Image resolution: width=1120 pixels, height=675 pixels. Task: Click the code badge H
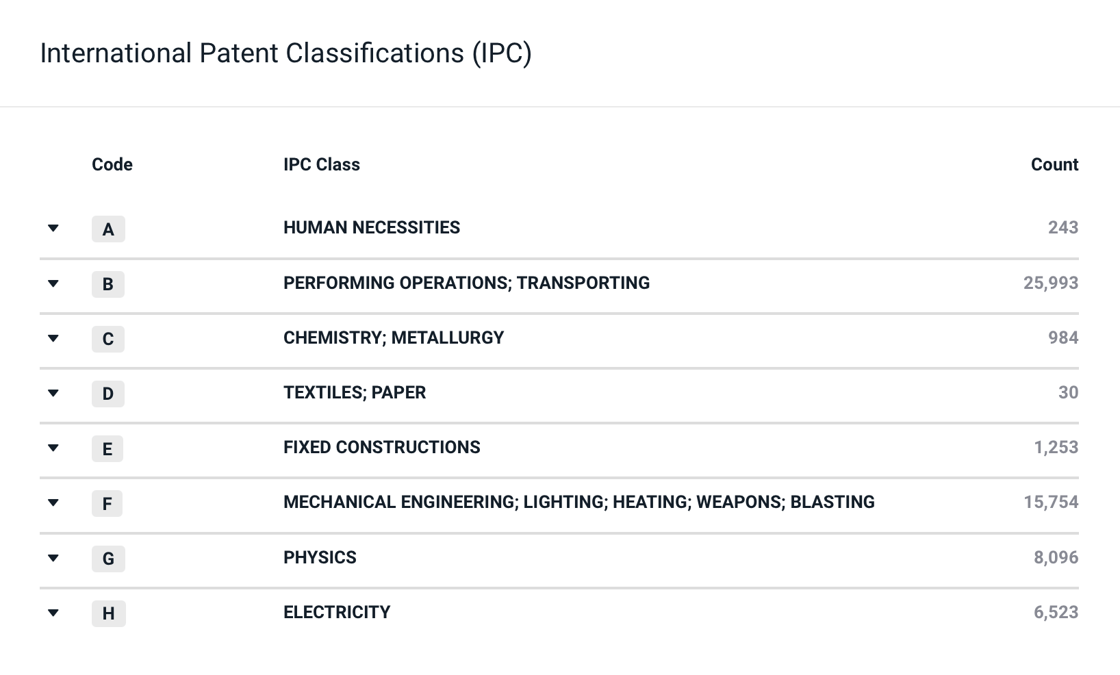point(109,613)
